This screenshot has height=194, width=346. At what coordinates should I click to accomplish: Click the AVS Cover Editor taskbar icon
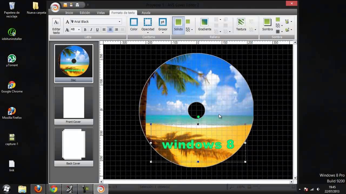point(101,189)
